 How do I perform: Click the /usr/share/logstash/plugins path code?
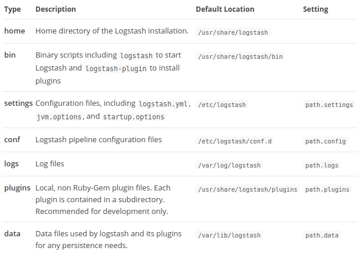click(x=248, y=190)
